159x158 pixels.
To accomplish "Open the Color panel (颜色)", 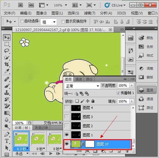I will click(x=146, y=38).
